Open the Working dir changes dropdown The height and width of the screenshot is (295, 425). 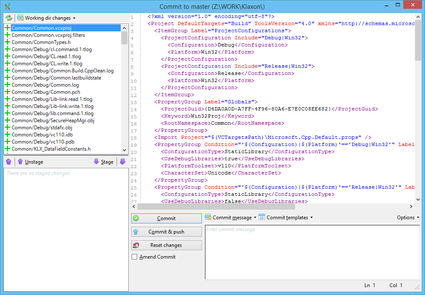point(46,18)
